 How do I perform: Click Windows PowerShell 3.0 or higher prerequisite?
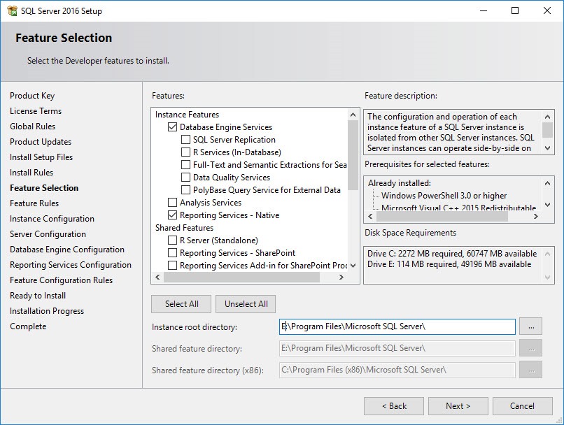click(x=444, y=196)
